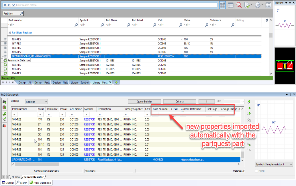Click the green import/download icon right of the Databook grid
Image resolution: width=296 pixels, height=186 pixels.
pyautogui.click(x=249, y=101)
